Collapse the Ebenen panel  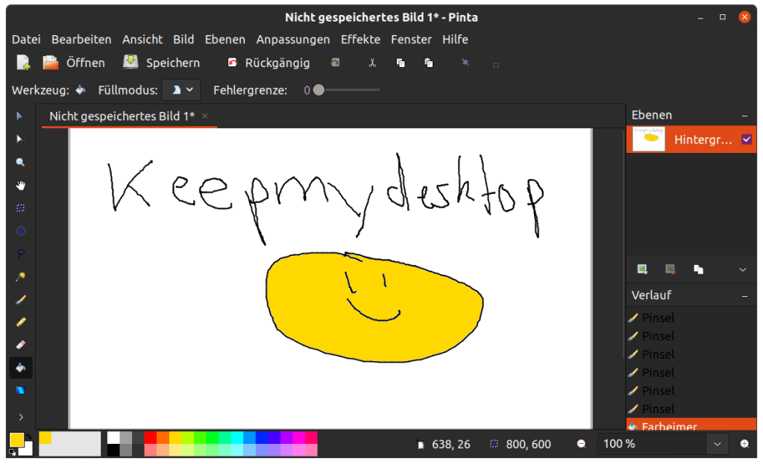744,116
